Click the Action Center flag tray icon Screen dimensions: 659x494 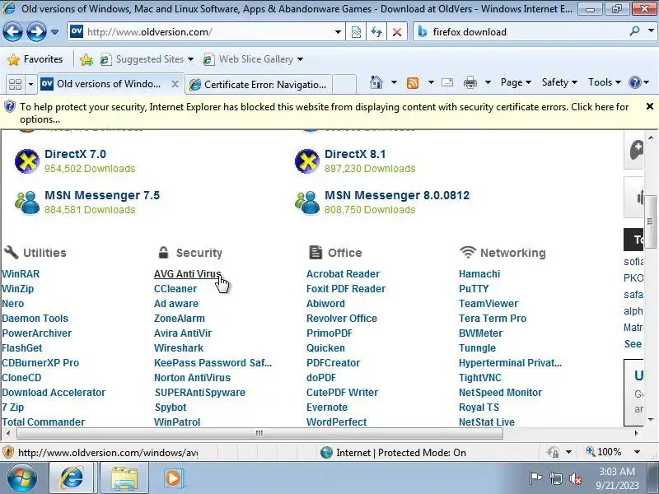tap(535, 478)
